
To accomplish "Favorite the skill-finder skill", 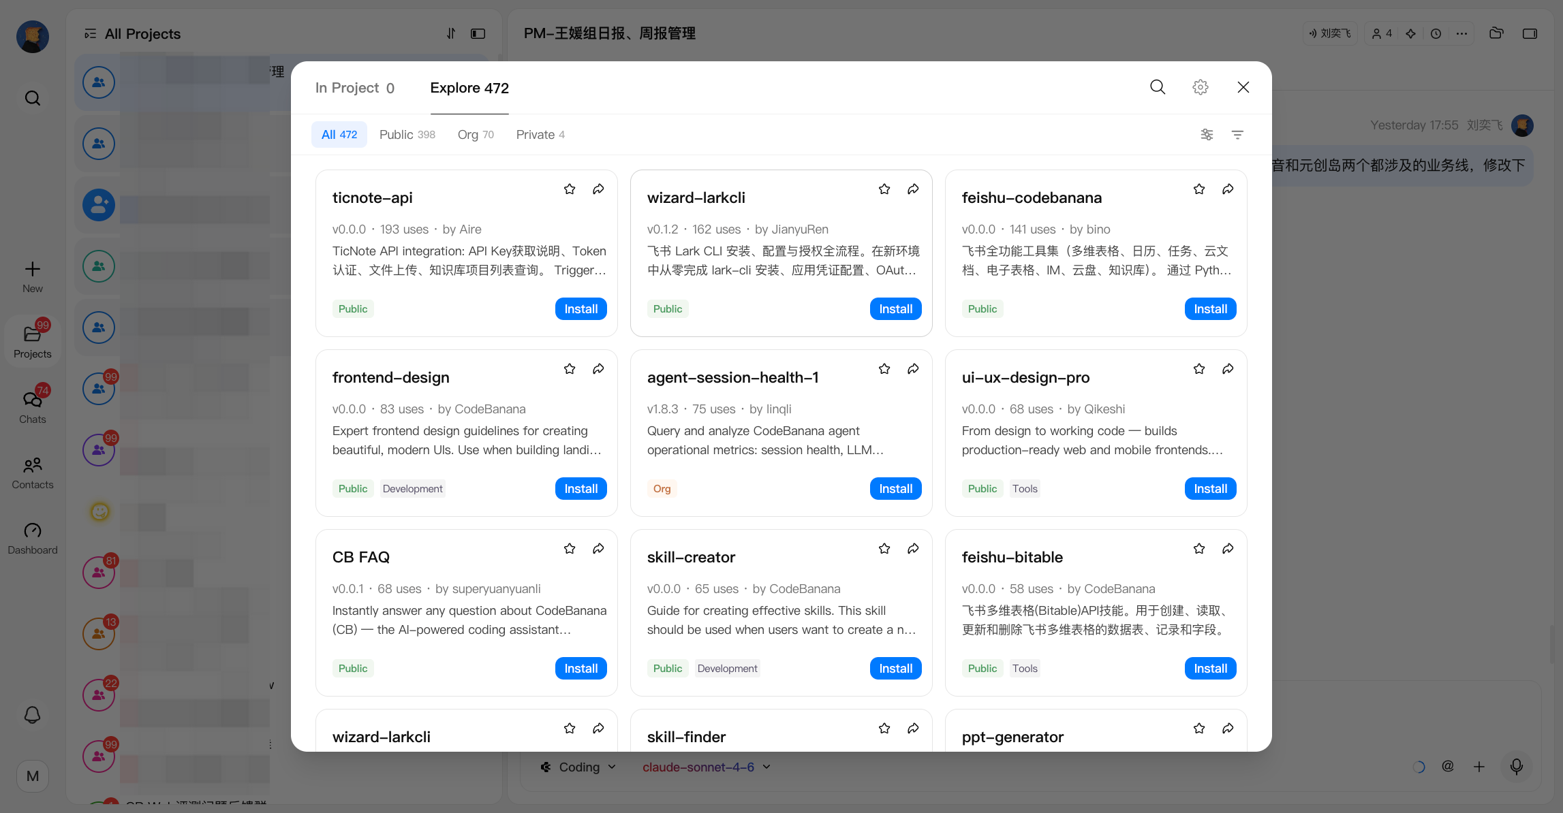I will point(884,729).
